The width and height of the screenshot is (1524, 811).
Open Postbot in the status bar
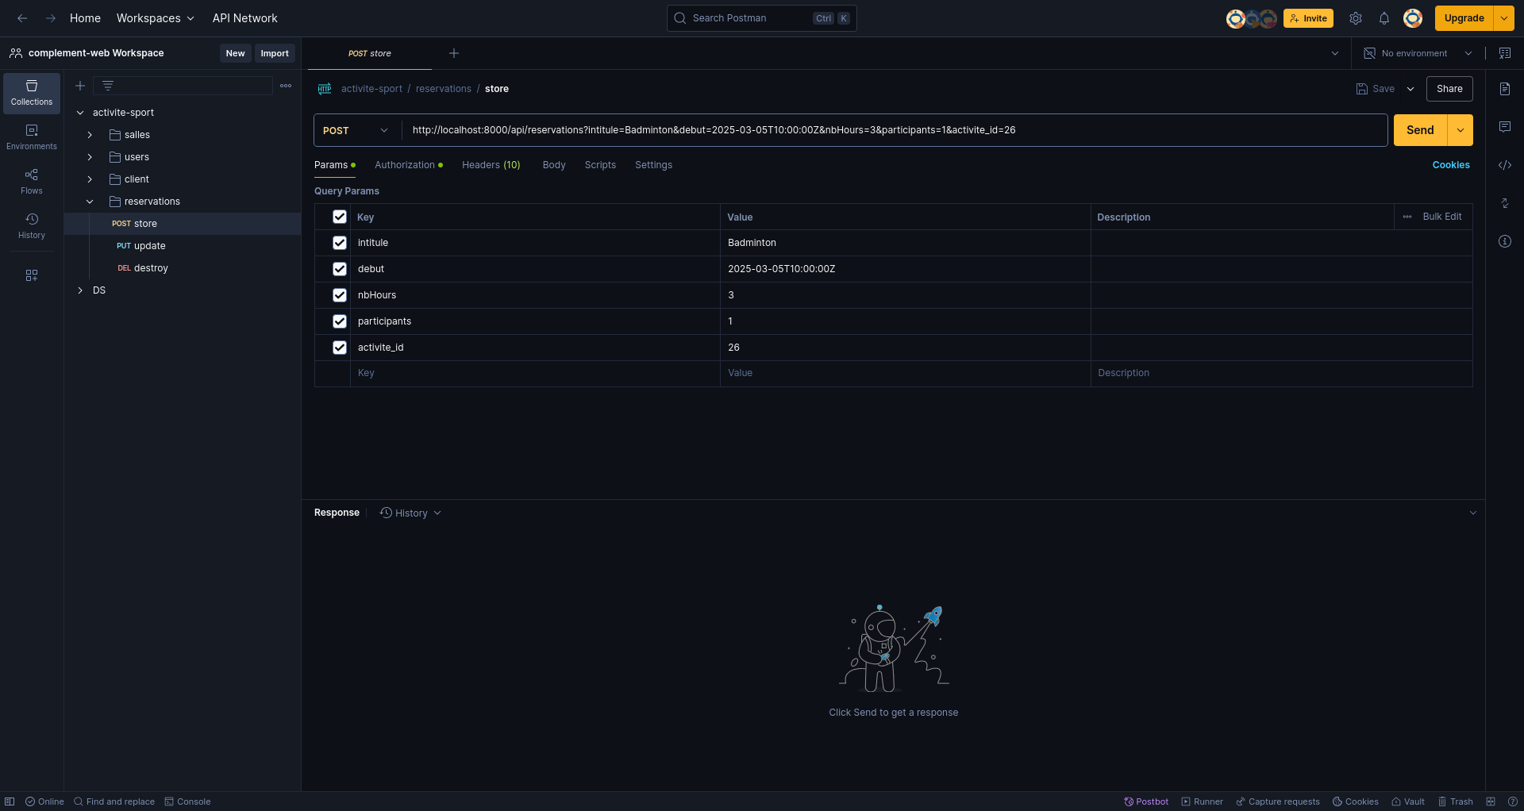[x=1146, y=801]
